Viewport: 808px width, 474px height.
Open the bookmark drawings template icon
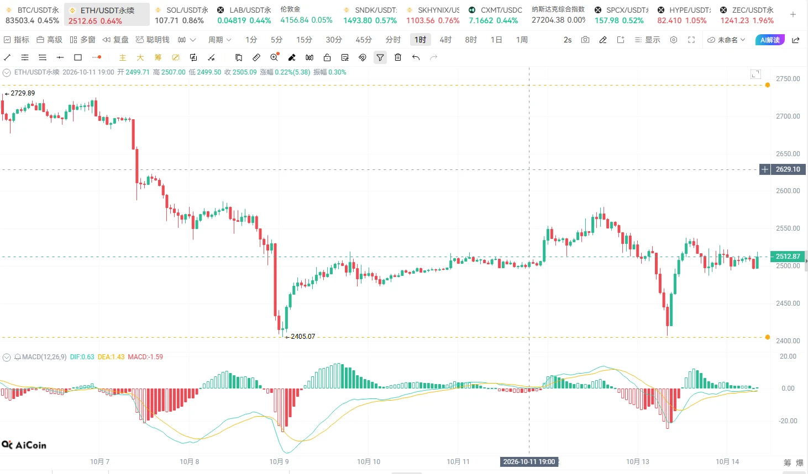(239, 57)
